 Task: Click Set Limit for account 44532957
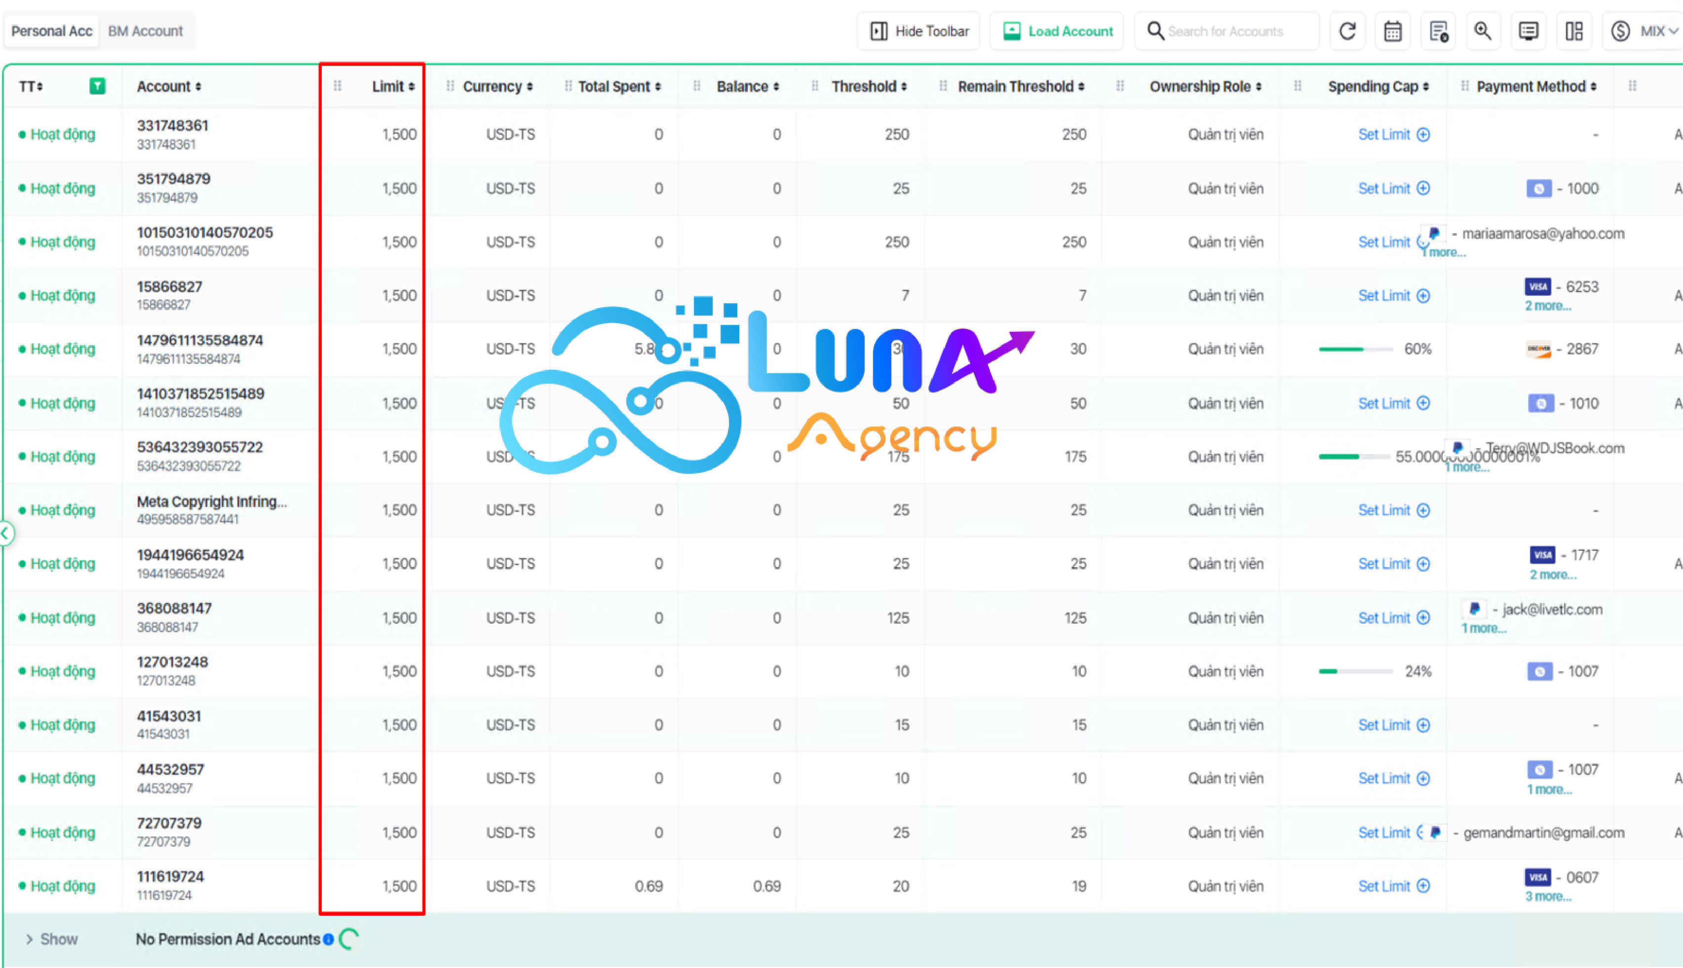(x=1383, y=779)
